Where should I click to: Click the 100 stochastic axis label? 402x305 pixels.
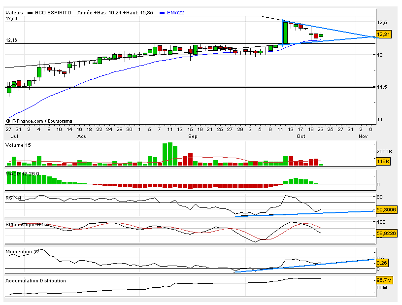381,222
